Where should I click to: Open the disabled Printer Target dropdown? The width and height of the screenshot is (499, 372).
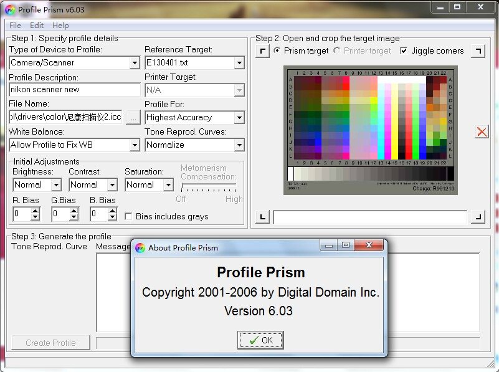pyautogui.click(x=239, y=90)
